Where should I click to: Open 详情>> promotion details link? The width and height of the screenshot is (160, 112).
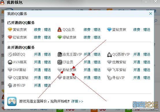point(77,101)
